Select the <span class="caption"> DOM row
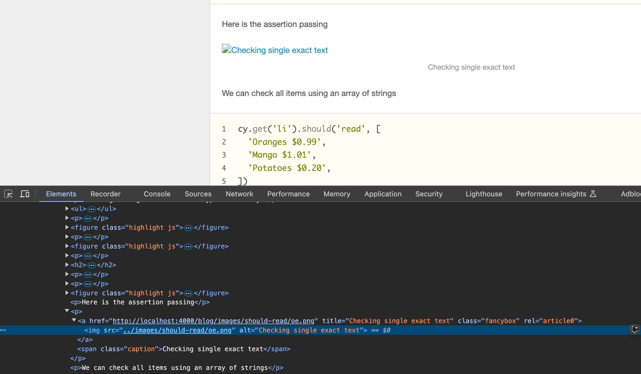 coord(184,349)
